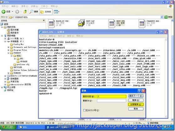The height and width of the screenshot is (131, 175).
Task: Click the Find what input field
Action: click(x=112, y=96)
